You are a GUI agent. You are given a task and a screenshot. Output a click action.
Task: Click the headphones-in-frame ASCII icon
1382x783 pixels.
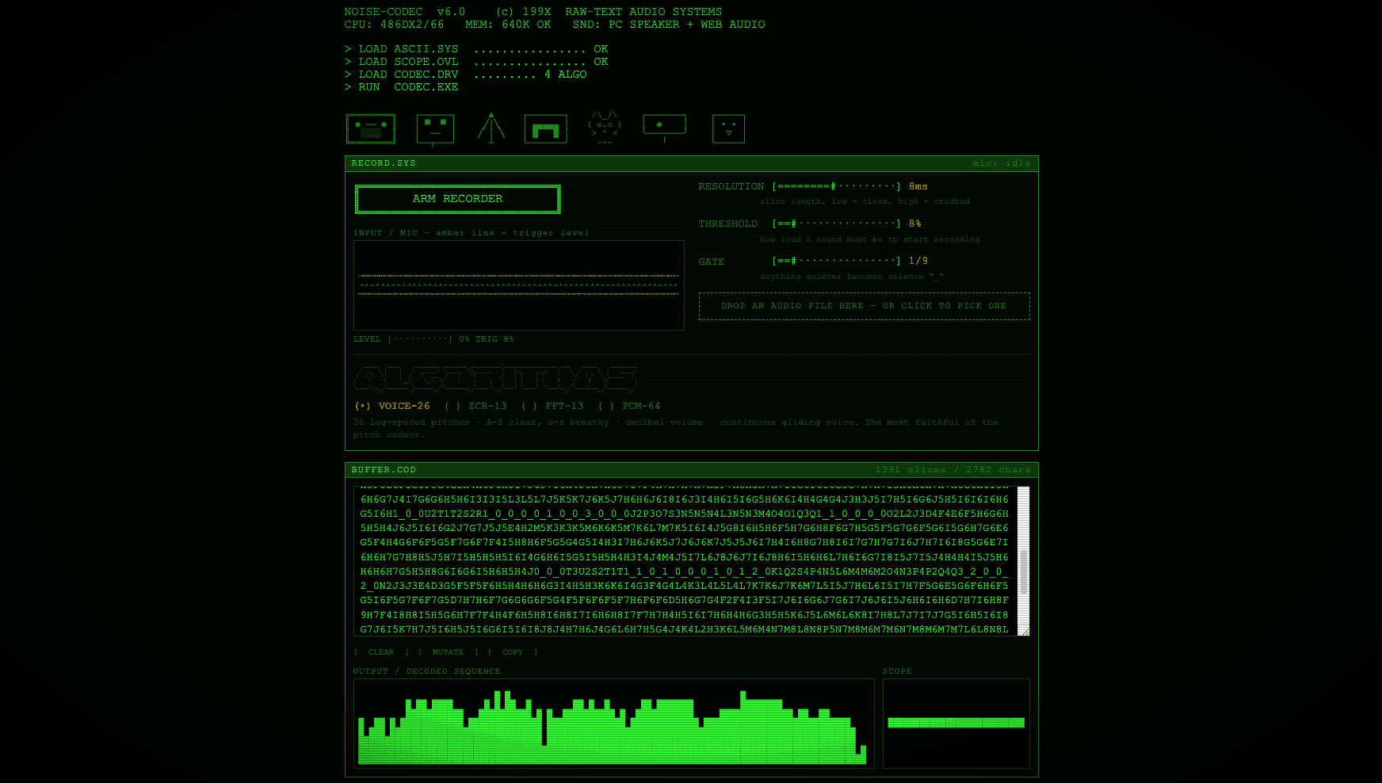point(546,129)
